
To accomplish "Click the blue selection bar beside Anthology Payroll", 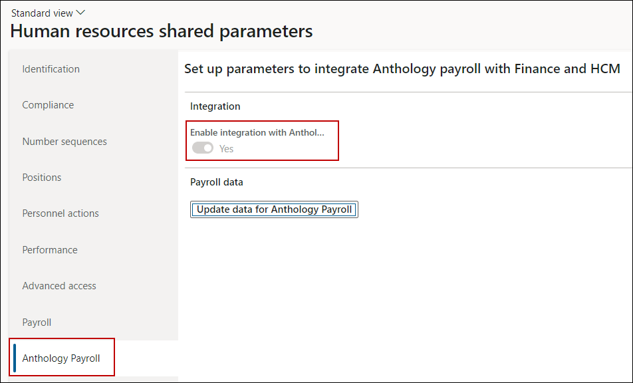I will tap(15, 358).
